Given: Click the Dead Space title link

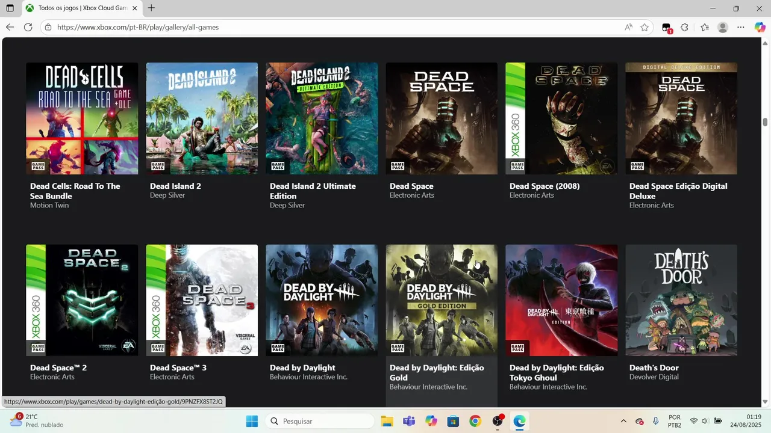Looking at the screenshot, I should point(411,186).
